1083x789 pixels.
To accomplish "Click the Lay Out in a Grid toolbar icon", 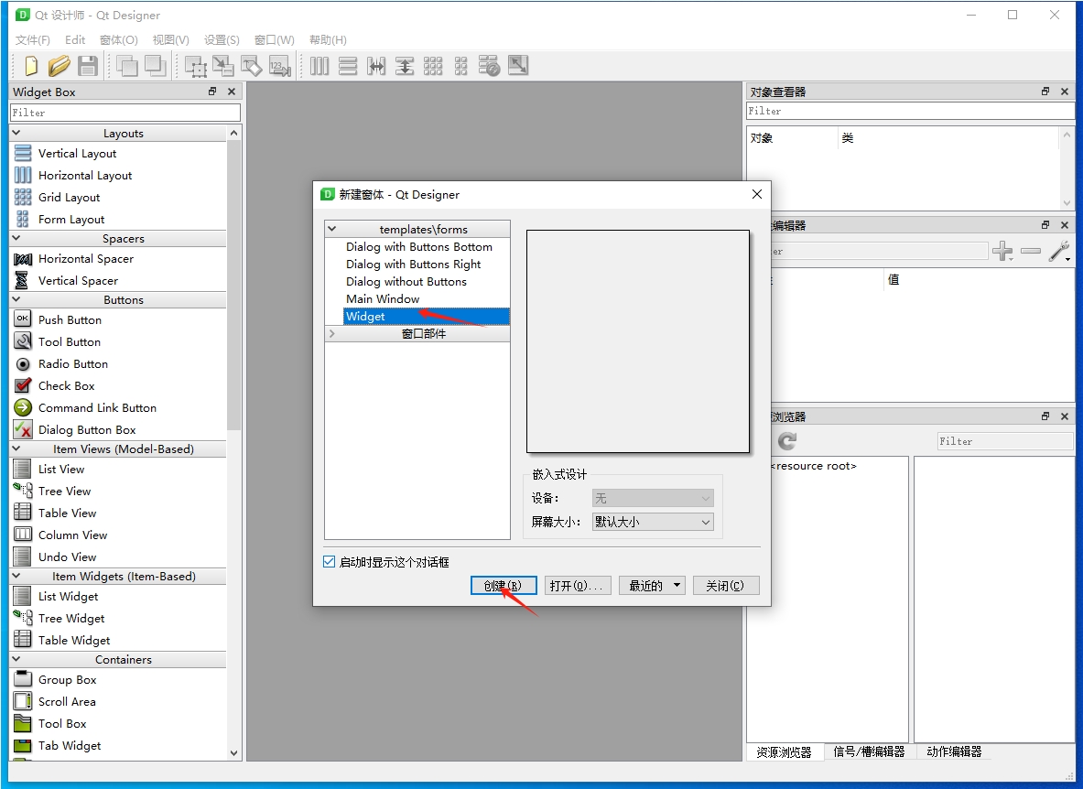I will [433, 66].
